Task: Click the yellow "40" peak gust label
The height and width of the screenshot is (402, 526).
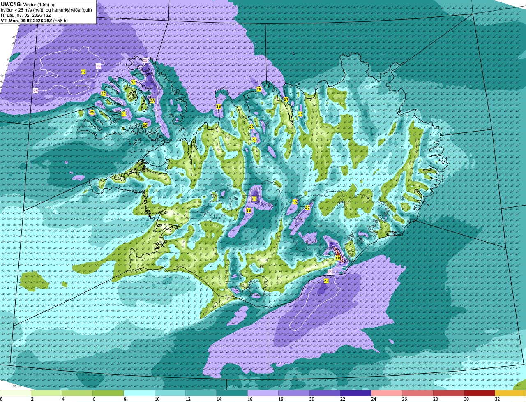Action: click(338, 258)
